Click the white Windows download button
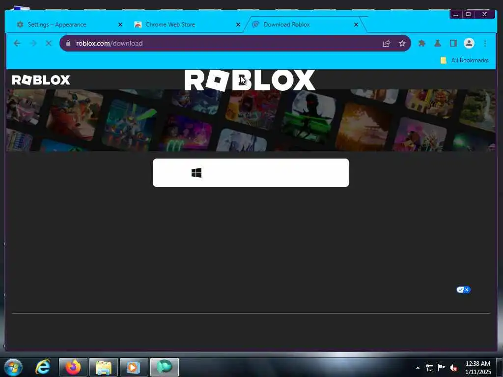Image resolution: width=503 pixels, height=377 pixels. (x=251, y=173)
